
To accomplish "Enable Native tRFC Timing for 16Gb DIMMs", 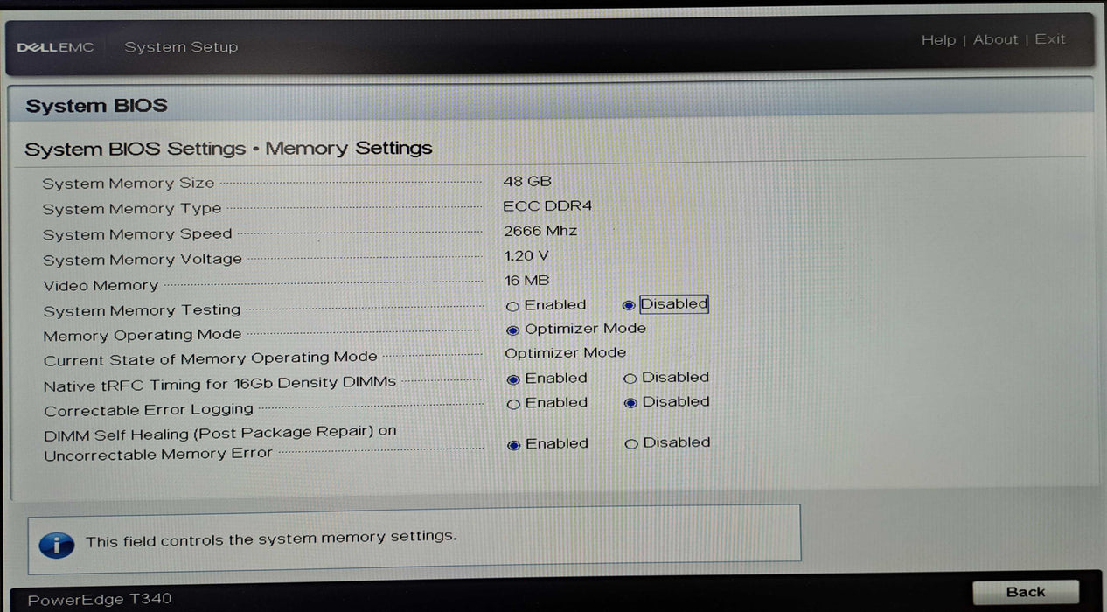I will tap(514, 379).
